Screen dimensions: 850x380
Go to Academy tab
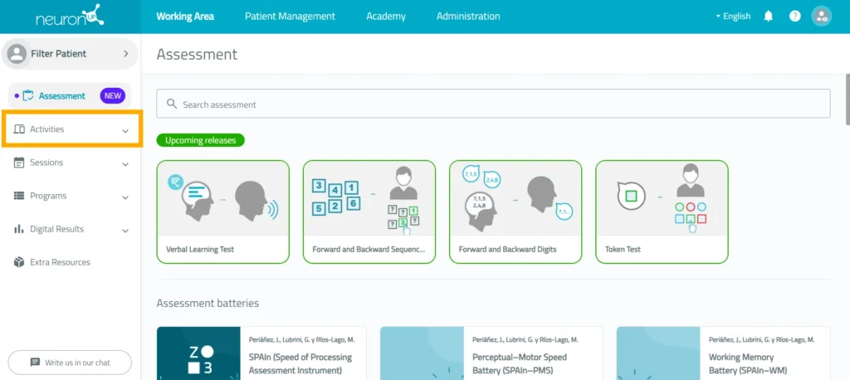tap(386, 17)
